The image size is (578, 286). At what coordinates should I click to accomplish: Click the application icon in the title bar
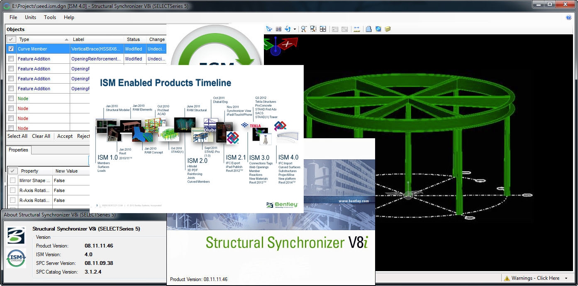[7, 6]
